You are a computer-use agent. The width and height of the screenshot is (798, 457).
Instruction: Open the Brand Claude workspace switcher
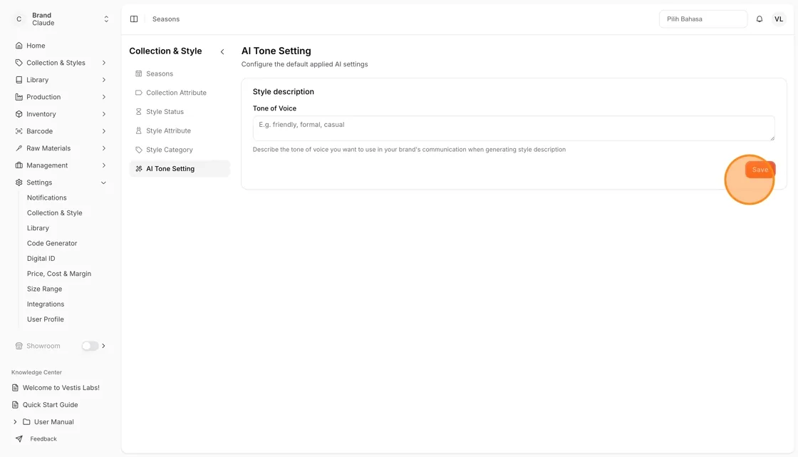(x=61, y=19)
